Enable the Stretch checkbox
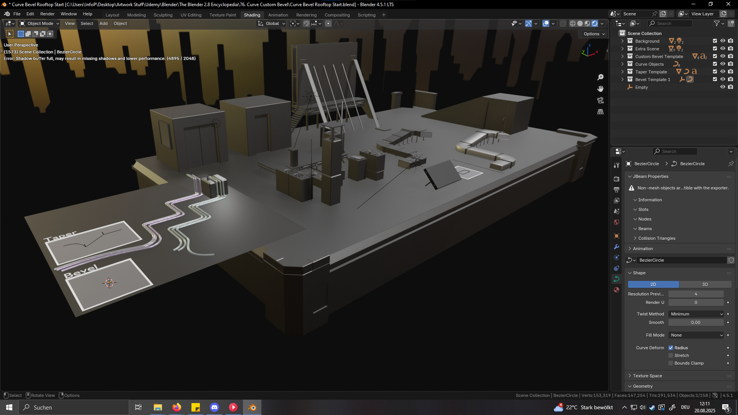This screenshot has width=738, height=415. click(671, 355)
